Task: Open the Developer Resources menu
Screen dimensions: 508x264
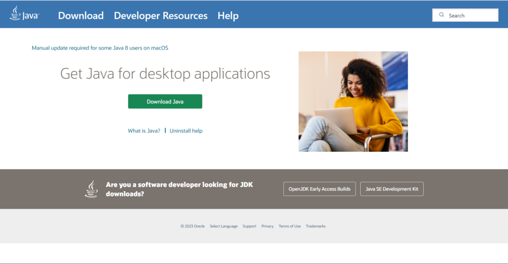Action: [161, 15]
